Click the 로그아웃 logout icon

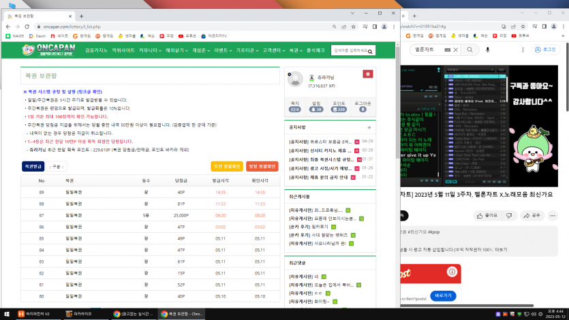coord(363,109)
